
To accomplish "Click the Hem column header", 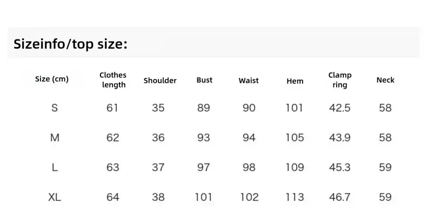I will coord(295,81).
